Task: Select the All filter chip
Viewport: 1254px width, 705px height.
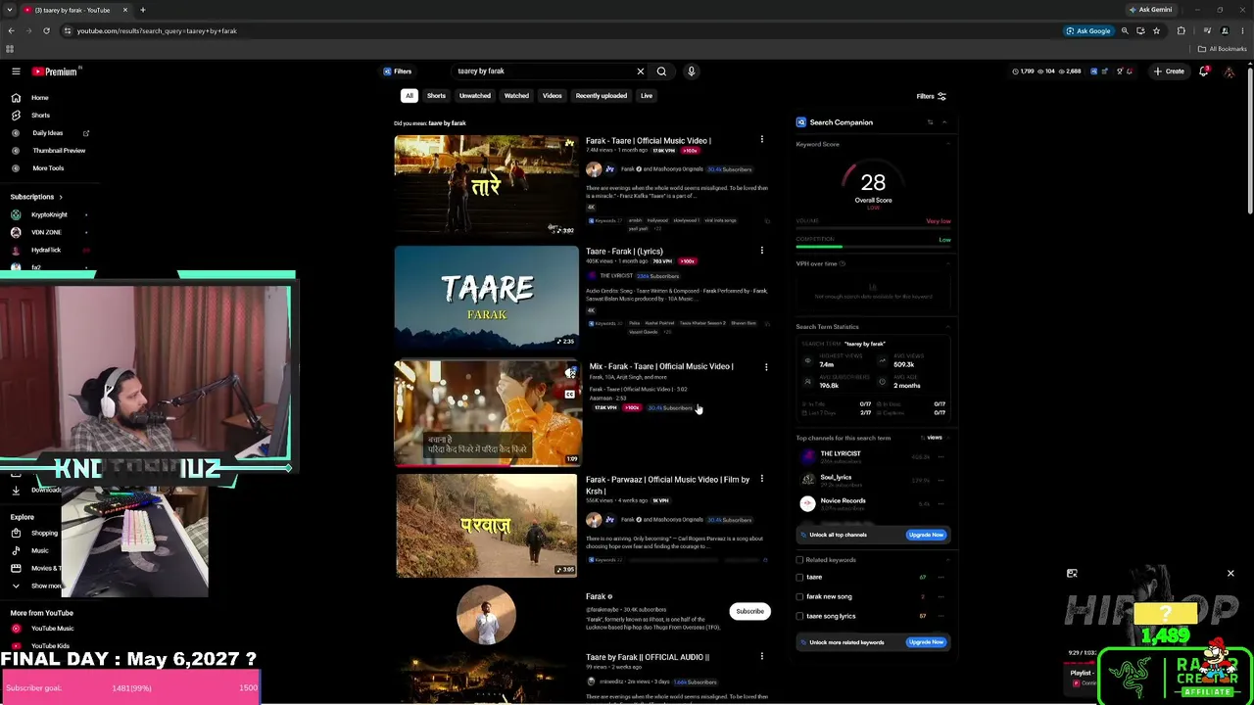Action: click(410, 96)
